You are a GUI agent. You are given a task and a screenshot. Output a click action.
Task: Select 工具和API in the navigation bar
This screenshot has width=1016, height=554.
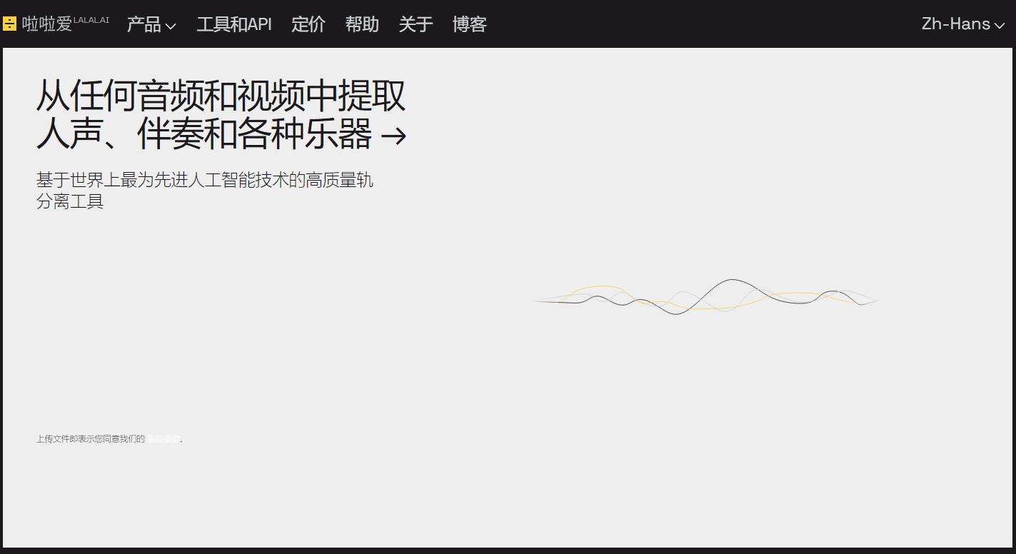point(233,24)
